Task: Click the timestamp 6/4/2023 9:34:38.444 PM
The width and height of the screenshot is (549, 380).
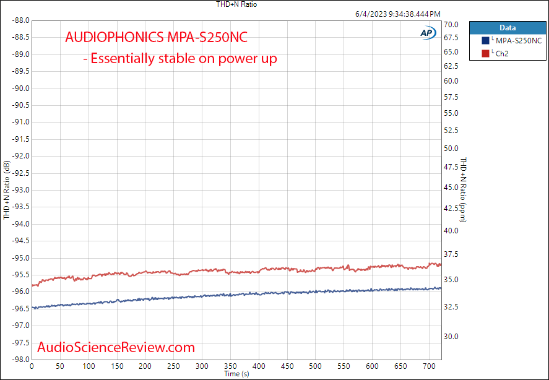Action: [398, 14]
